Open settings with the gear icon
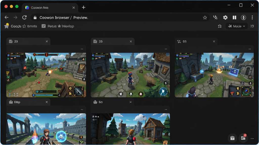The width and height of the screenshot is (259, 145). (225, 17)
